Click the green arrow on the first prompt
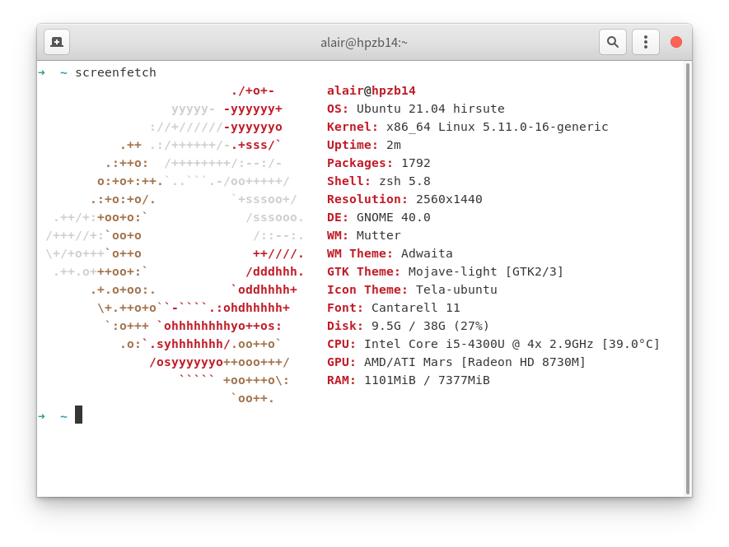This screenshot has width=729, height=547. 42,72
